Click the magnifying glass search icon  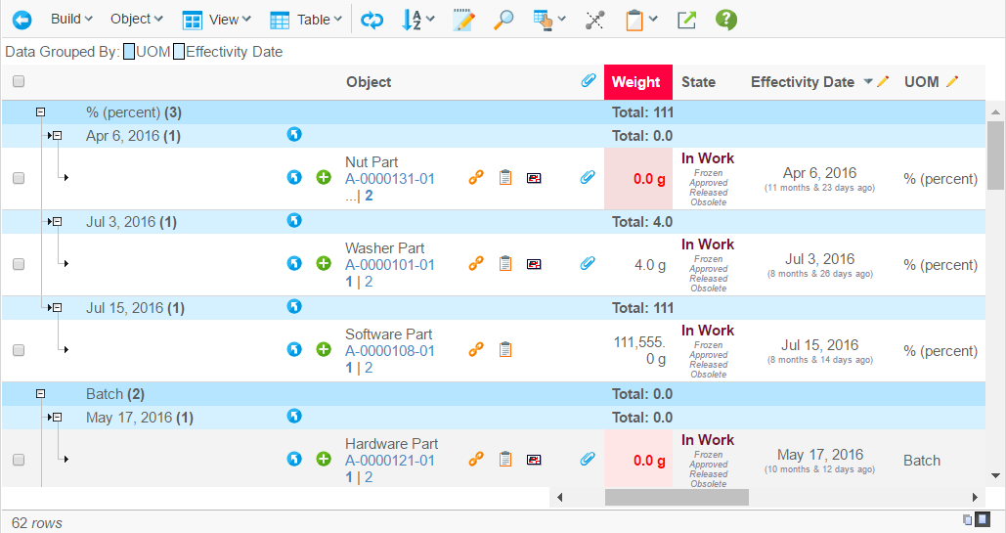click(x=503, y=20)
